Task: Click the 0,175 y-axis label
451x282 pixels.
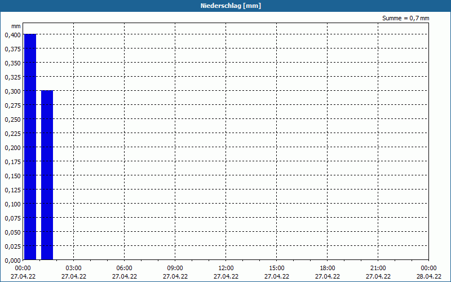Action: coord(12,162)
